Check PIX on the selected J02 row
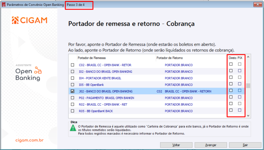Image resolution: width=264 pixels, height=150 pixels. coord(240,90)
